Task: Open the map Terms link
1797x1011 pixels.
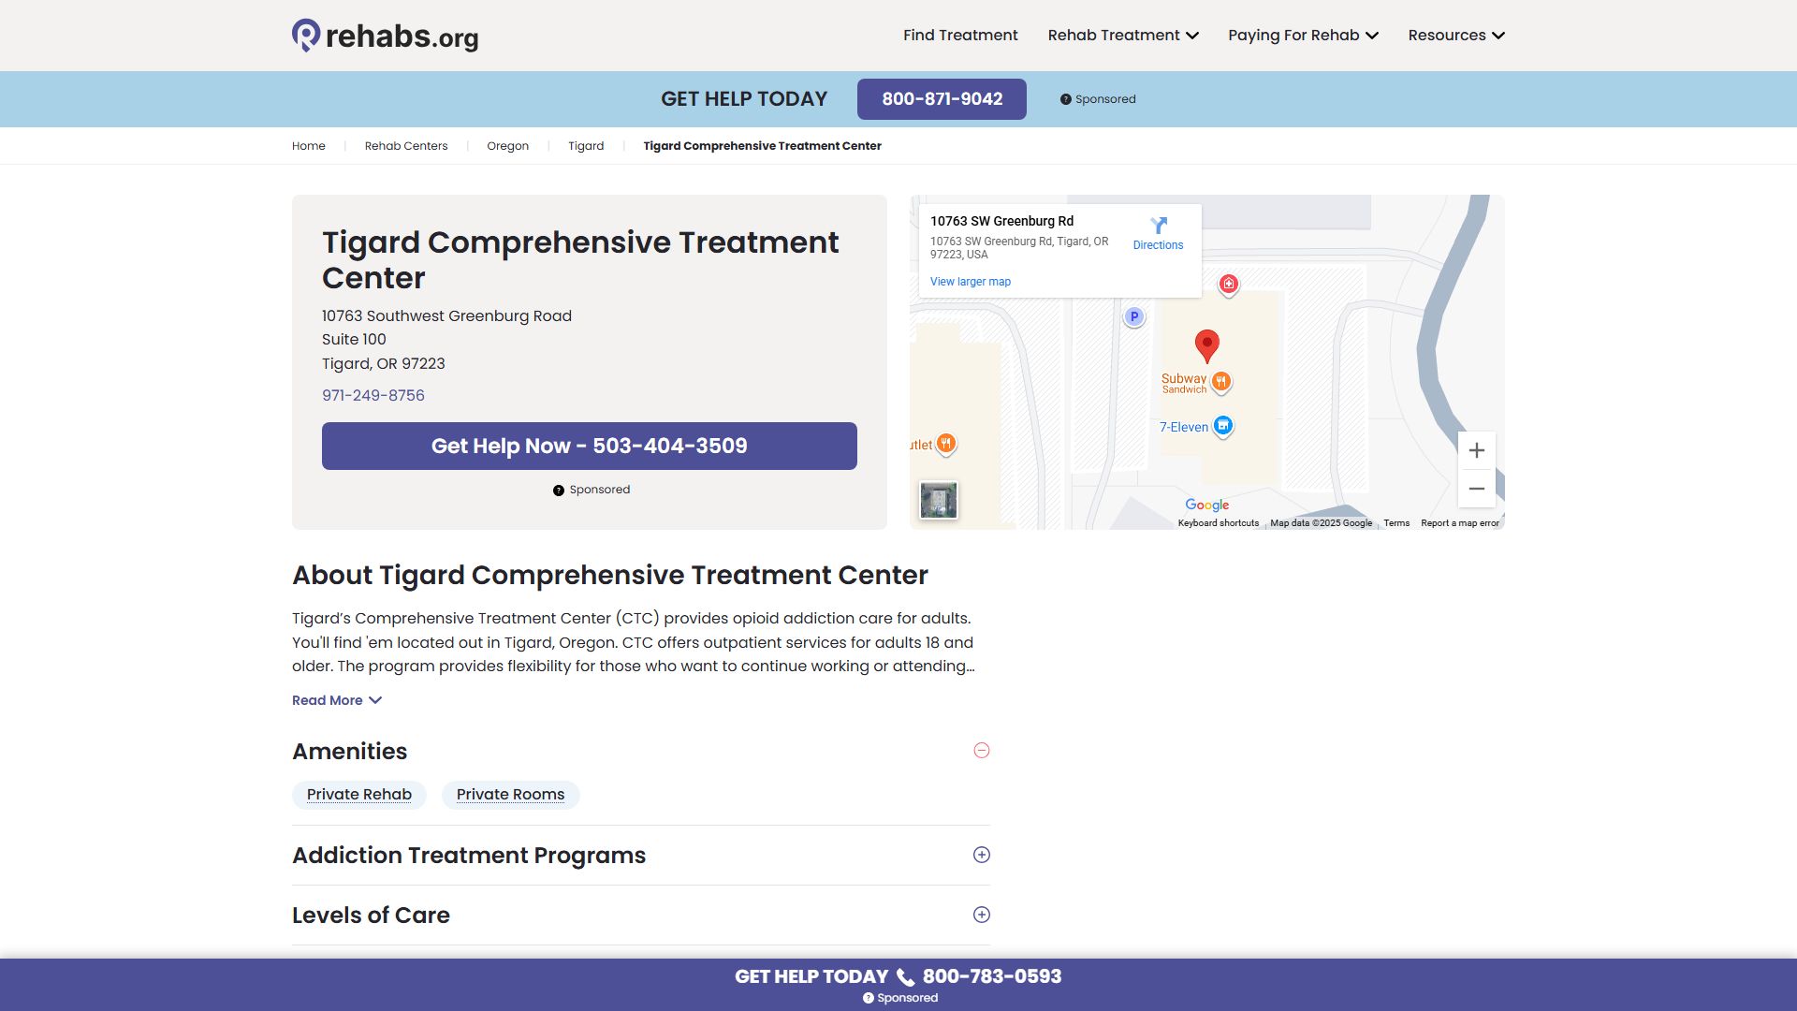Action: pos(1396,523)
